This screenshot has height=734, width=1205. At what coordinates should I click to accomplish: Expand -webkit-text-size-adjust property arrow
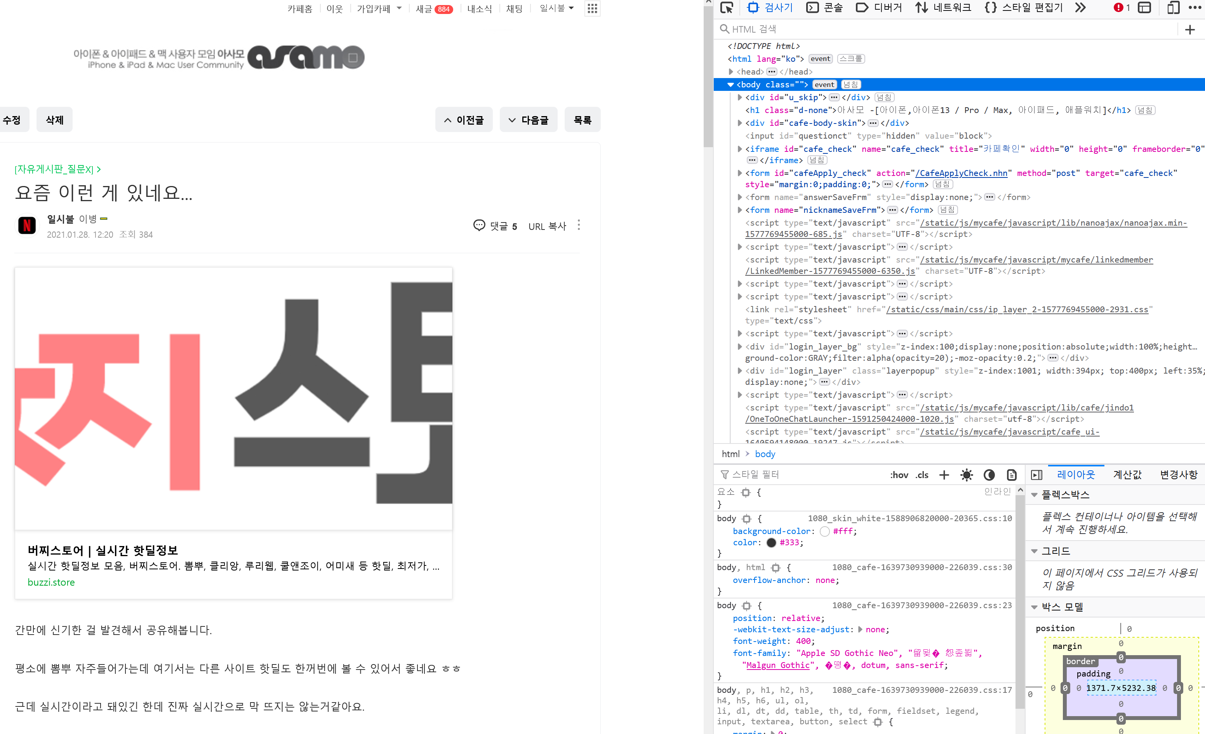[860, 630]
